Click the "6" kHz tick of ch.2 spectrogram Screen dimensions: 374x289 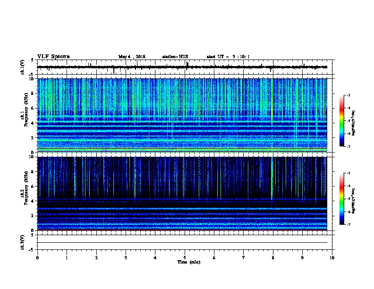pos(33,187)
